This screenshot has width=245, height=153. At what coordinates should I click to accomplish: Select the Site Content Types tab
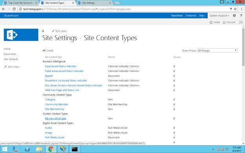coord(56,3)
